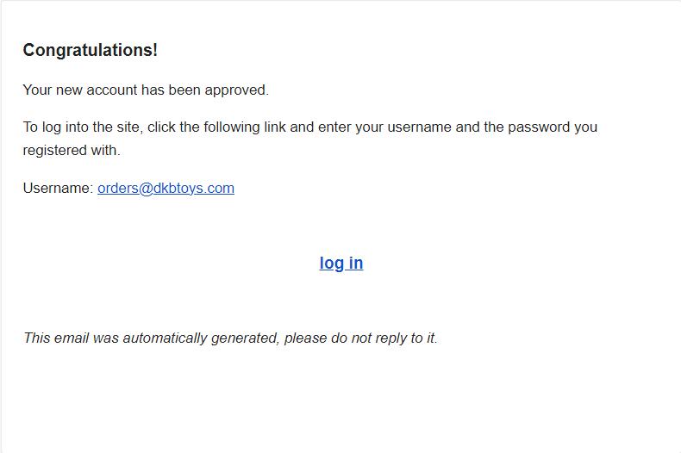Click the "Congratulations!" heading

click(90, 50)
